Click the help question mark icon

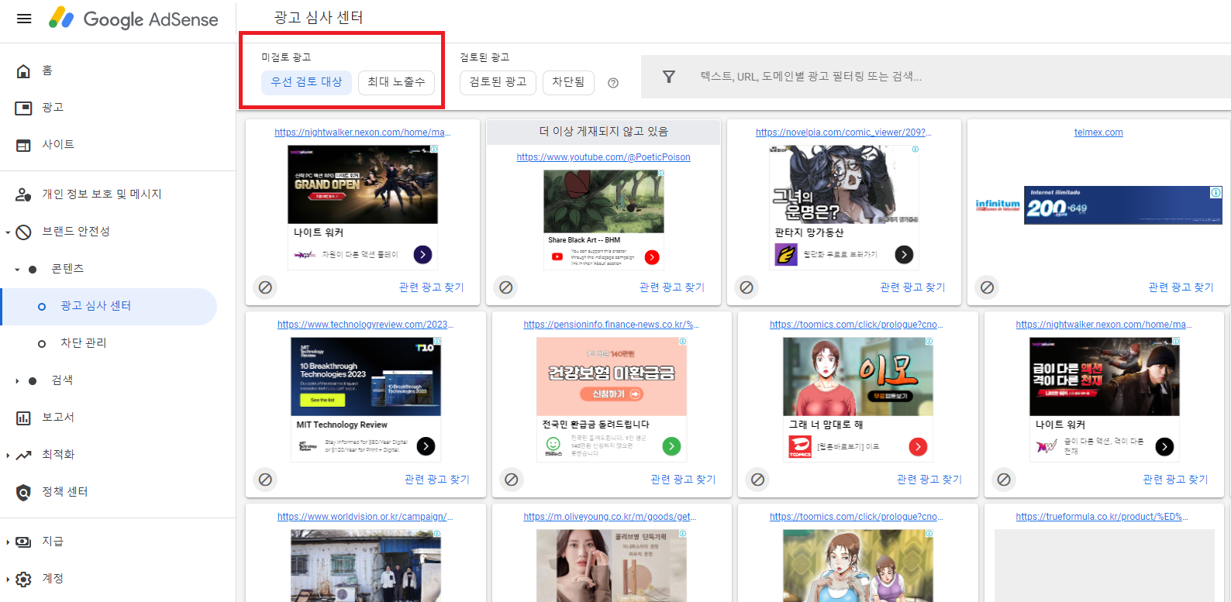pos(613,83)
